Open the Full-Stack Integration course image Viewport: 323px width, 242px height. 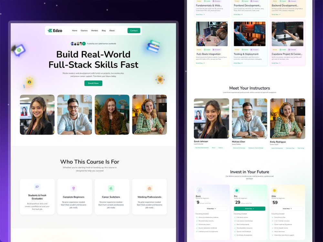(x=212, y=34)
